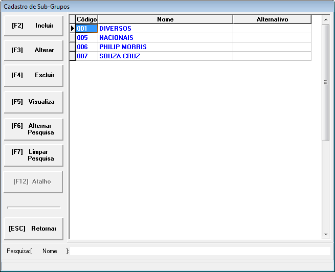Select the SOUZA CRUZ row

point(165,56)
